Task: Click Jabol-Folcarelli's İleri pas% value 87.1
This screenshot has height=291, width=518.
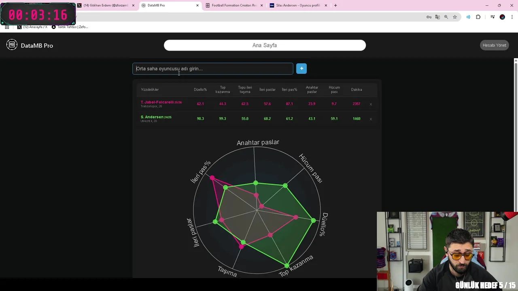Action: (x=289, y=104)
